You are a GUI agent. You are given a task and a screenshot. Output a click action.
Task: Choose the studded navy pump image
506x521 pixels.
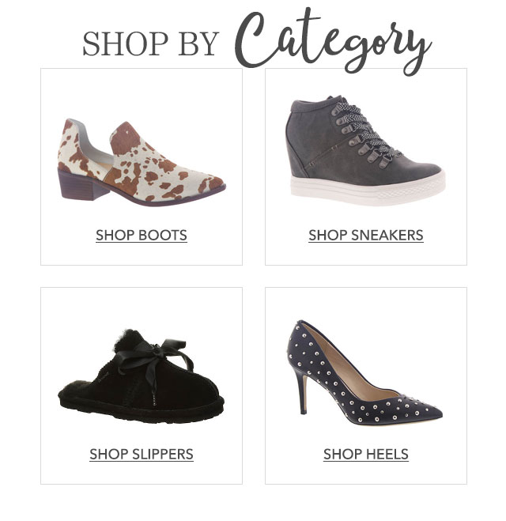[364, 372]
